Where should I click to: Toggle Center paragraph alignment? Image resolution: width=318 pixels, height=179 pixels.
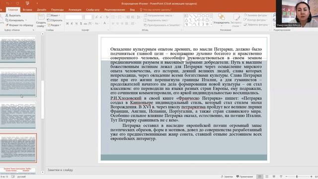point(118,23)
